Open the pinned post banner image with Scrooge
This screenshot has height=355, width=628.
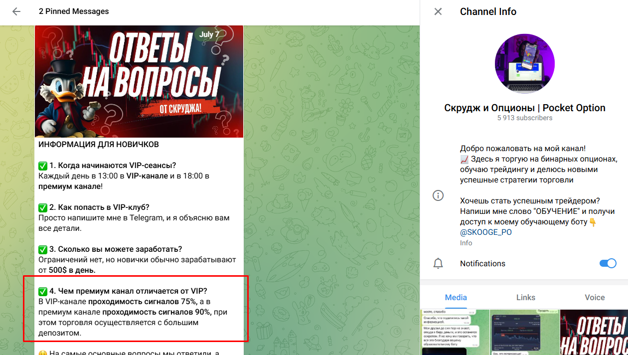pos(139,81)
